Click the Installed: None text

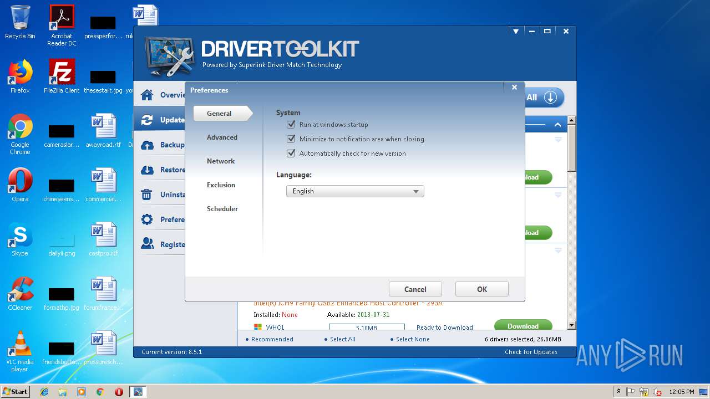pos(276,315)
